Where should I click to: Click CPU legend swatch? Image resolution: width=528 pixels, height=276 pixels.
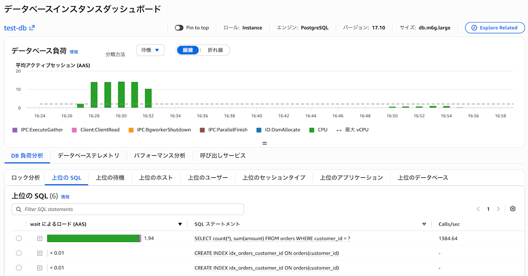[x=312, y=130]
